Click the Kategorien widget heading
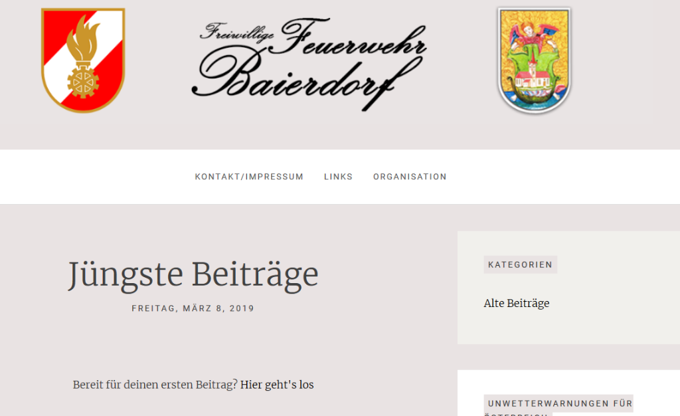 point(521,264)
